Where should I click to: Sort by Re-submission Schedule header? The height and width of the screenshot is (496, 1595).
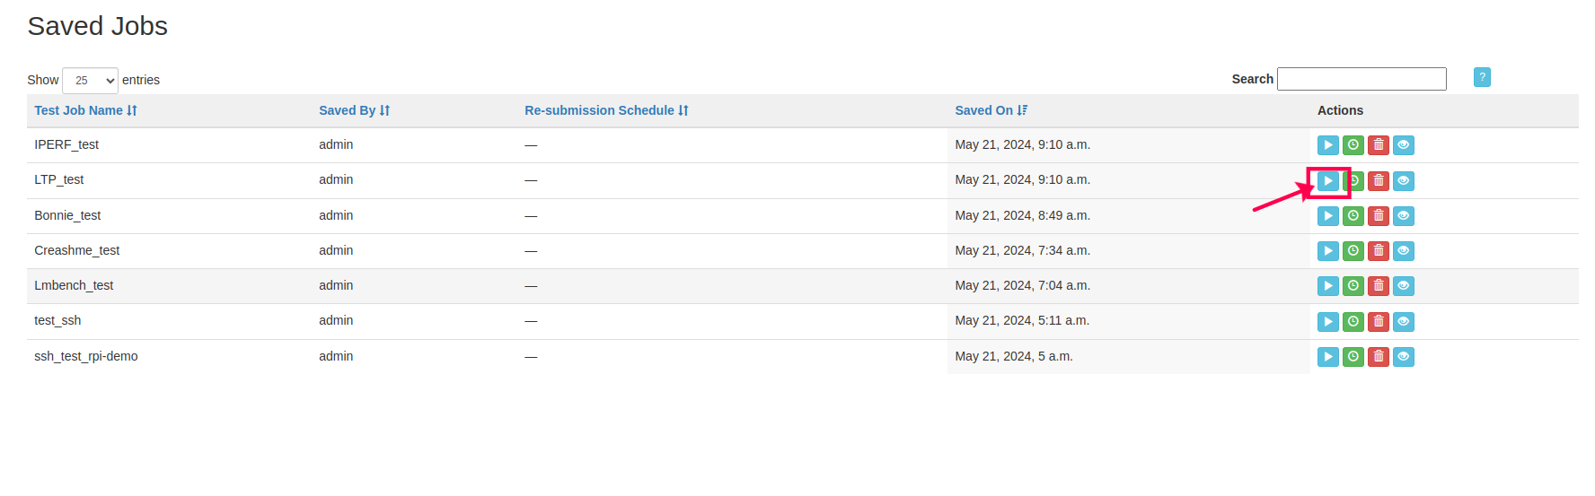coord(606,110)
